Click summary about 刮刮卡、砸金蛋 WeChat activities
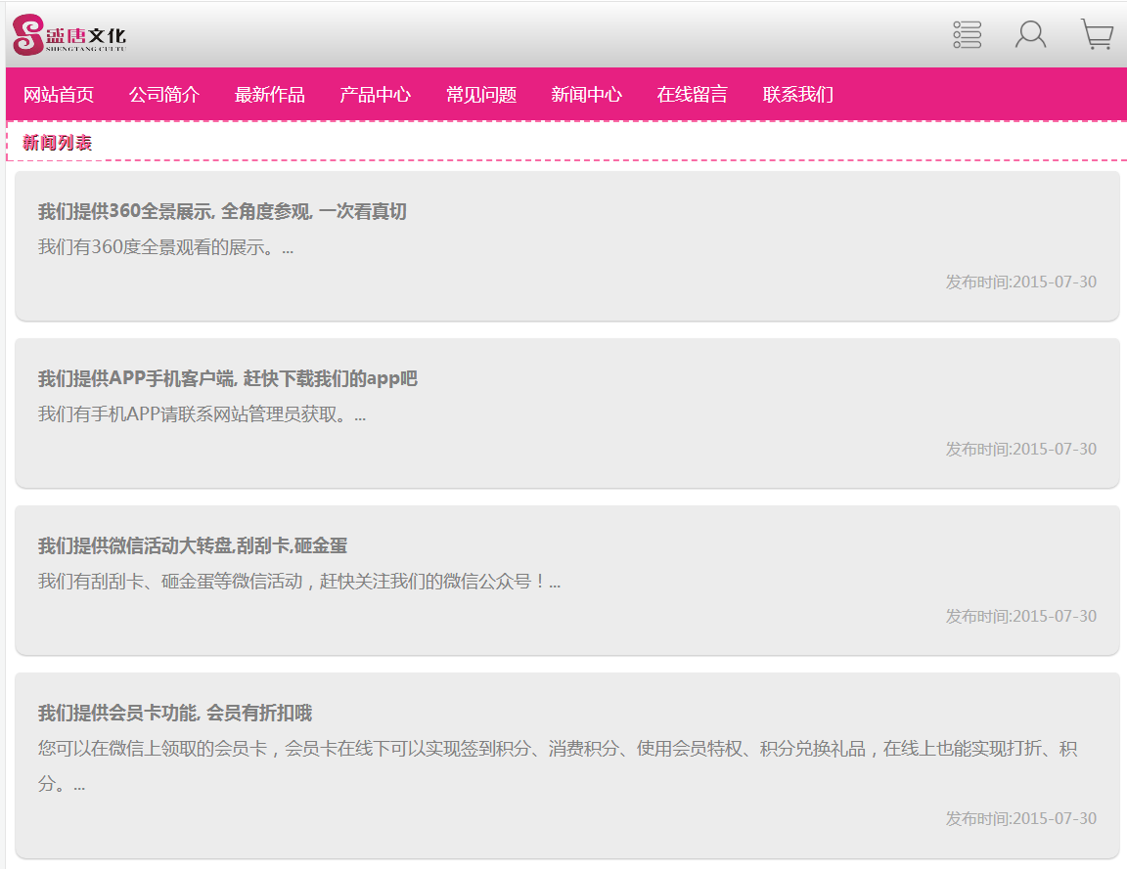The image size is (1127, 869). 298,582
